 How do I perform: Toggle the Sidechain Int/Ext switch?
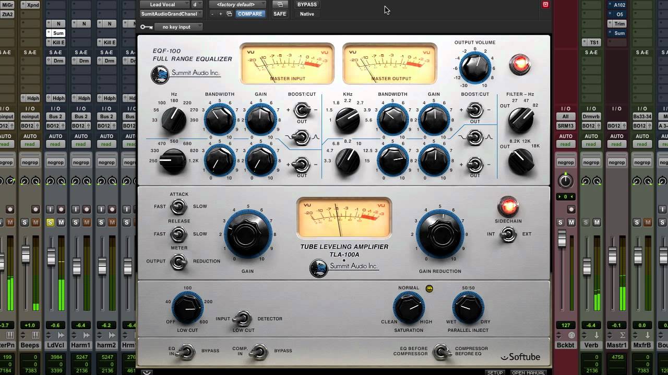click(508, 234)
